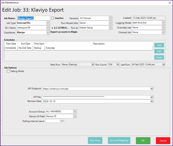The image size is (173, 146).
Task: Open Account Mapping
Action: tap(119, 141)
